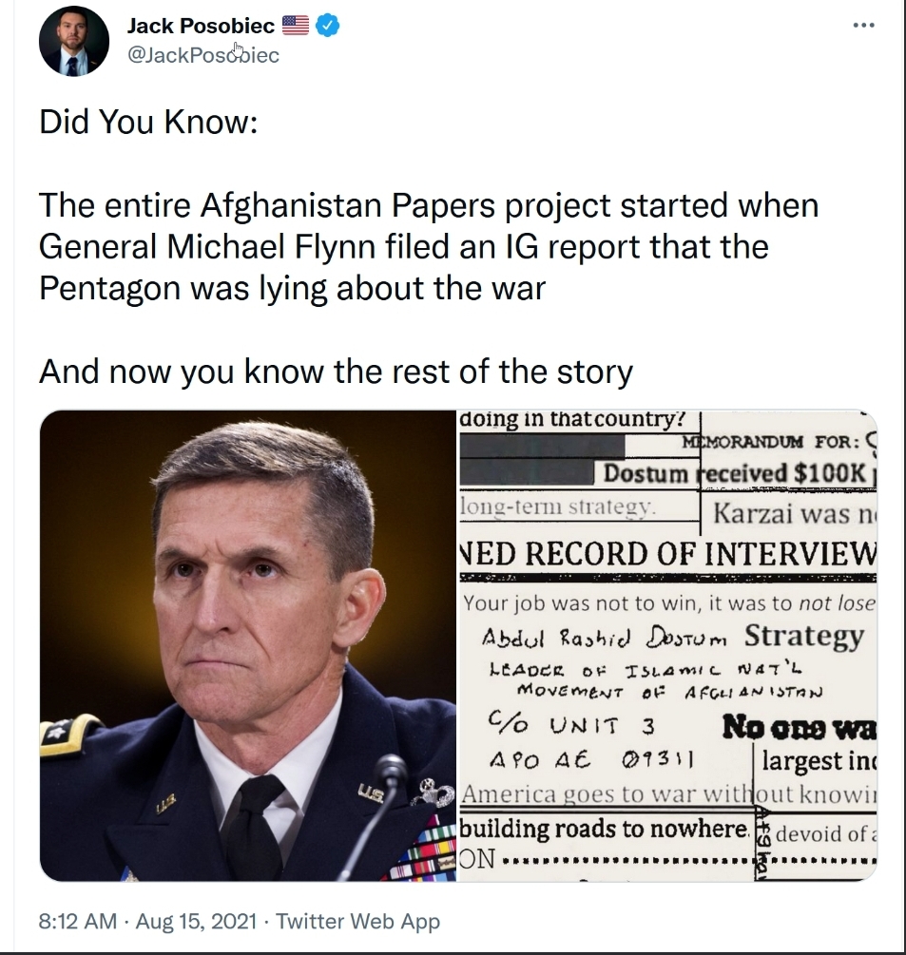Image resolution: width=906 pixels, height=955 pixels.
Task: Click the American flag emoji beside the name
Action: (x=296, y=27)
